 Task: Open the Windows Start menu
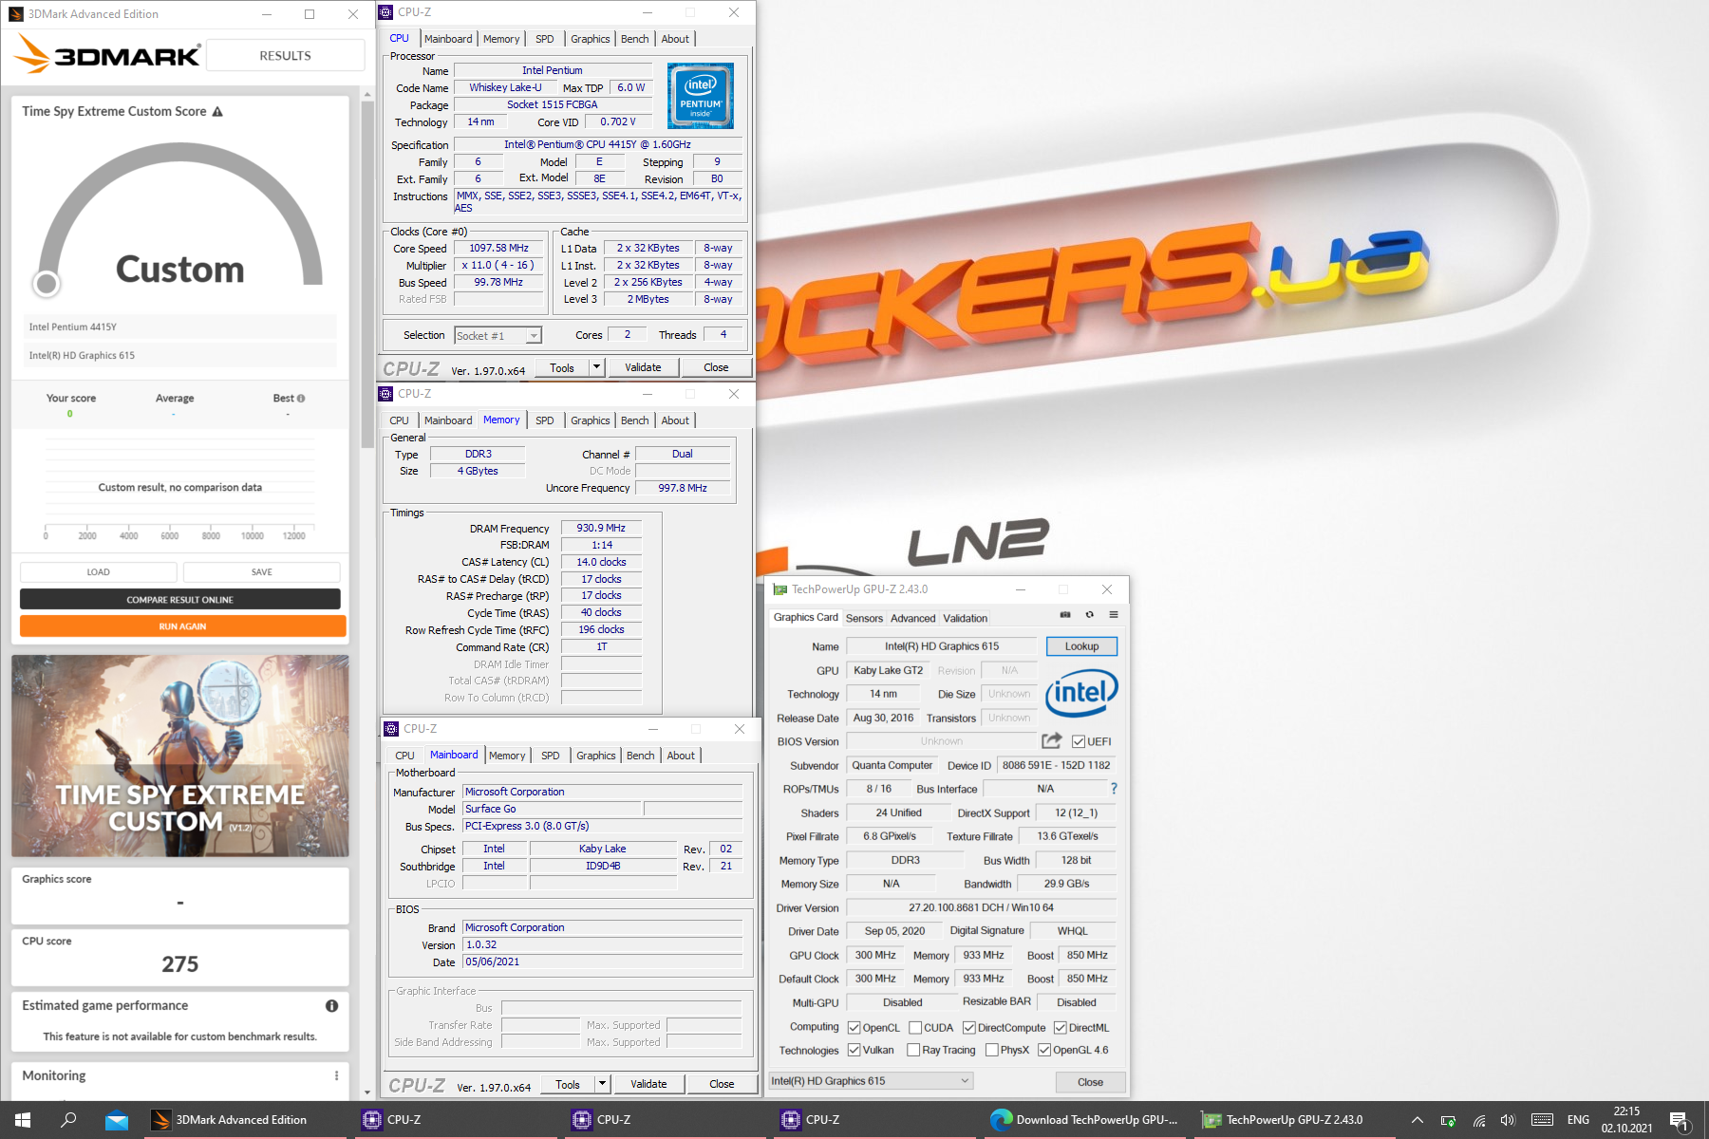click(x=23, y=1120)
